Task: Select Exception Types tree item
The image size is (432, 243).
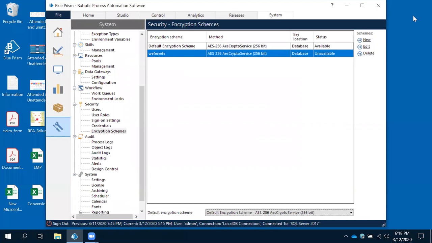Action: [x=105, y=34]
